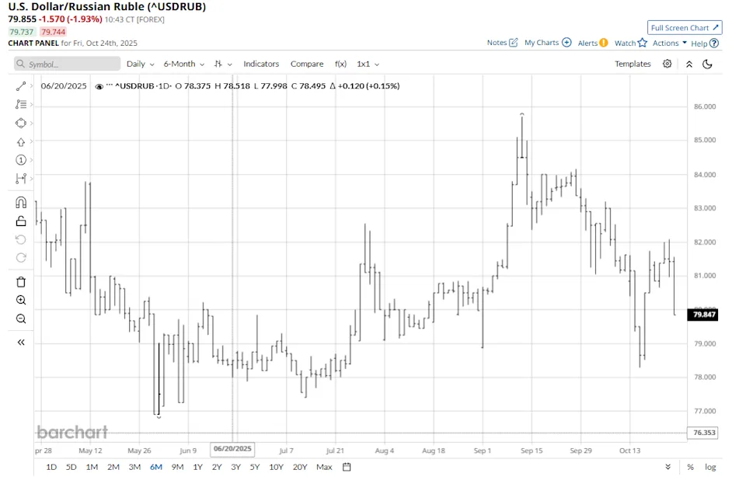The height and width of the screenshot is (501, 746).
Task: Select the 1Y time range tab
Action: point(197,467)
